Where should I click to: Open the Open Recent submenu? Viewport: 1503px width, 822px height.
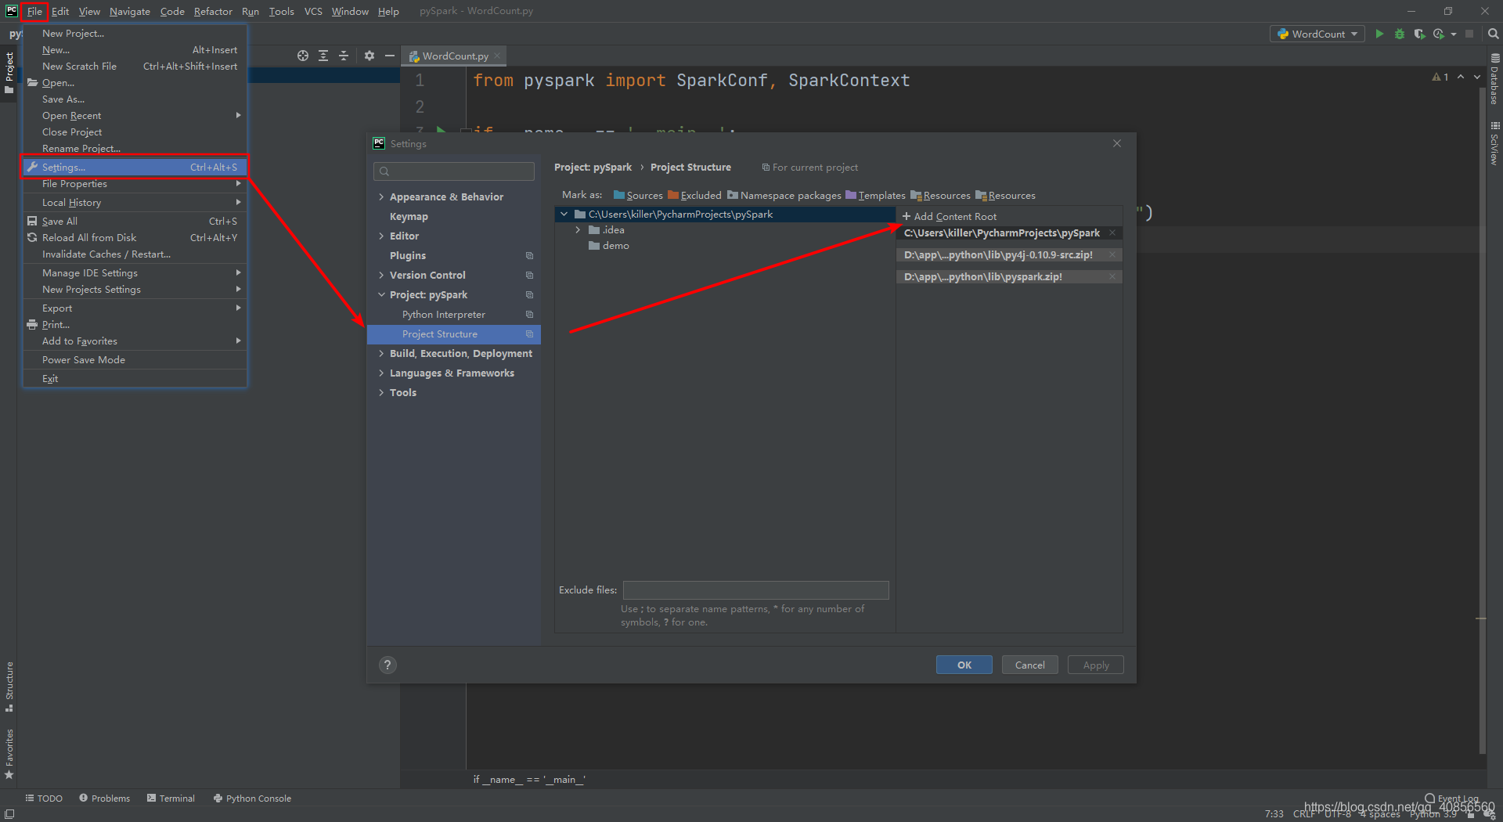(135, 115)
